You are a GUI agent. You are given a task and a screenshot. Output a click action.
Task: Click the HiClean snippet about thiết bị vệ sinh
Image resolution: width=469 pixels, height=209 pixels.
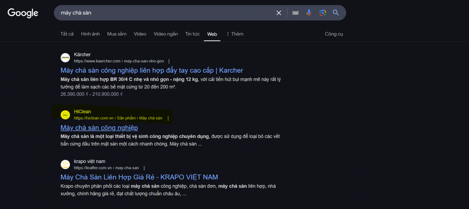(170, 140)
